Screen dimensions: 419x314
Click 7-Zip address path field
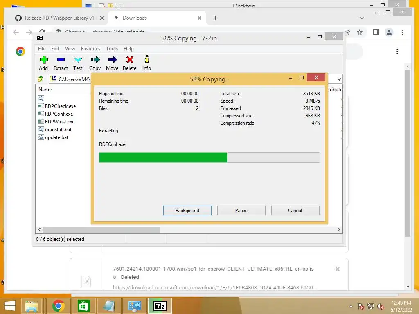70,79
